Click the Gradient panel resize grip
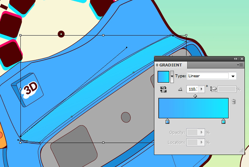Screen dimensions: 249x167 coord(242,150)
